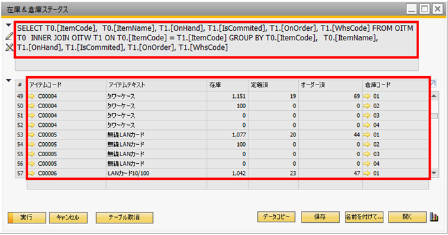
Task: Collapse the results grid section triangle
Action: (x=8, y=80)
